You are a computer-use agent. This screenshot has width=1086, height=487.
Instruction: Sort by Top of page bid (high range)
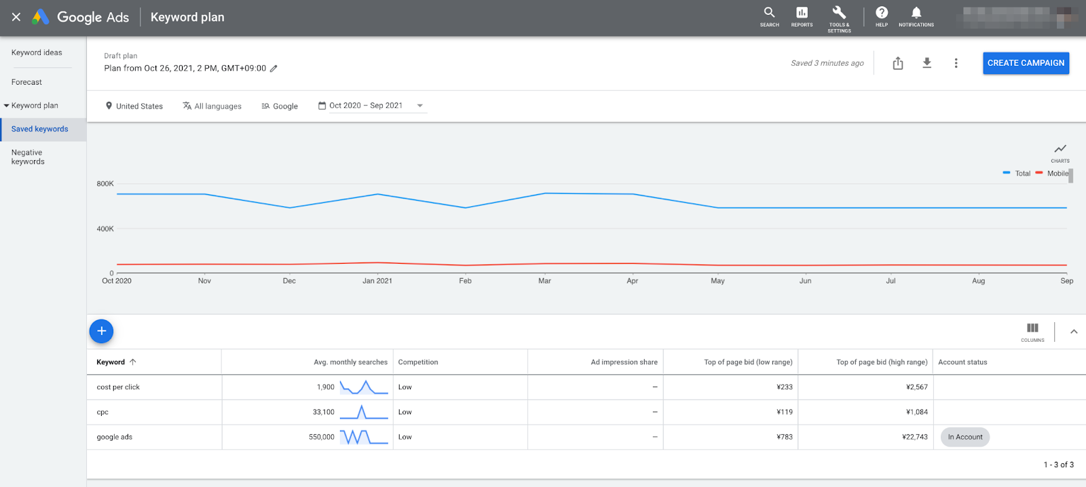[x=882, y=362]
